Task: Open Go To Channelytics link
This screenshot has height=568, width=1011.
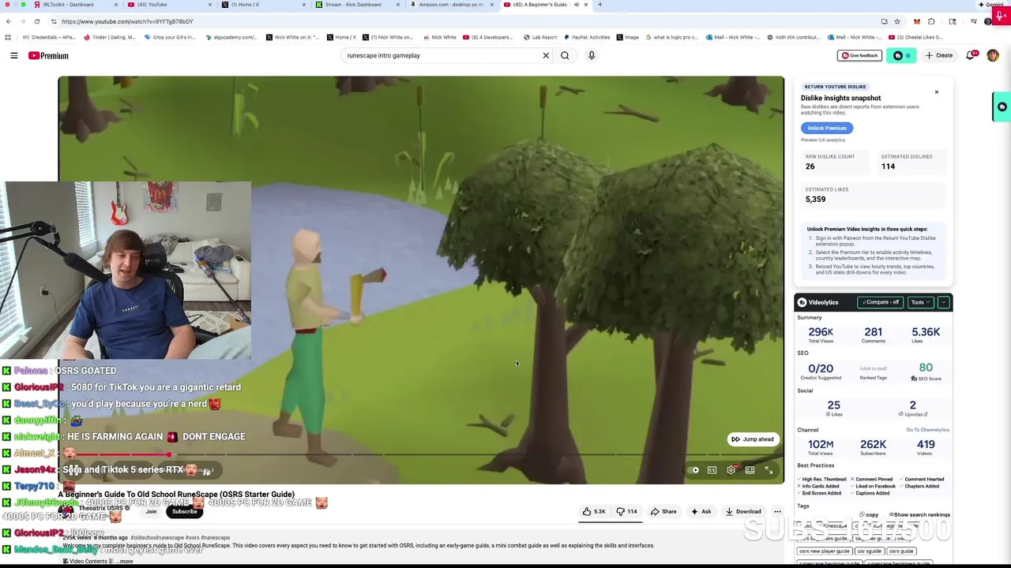Action: (x=927, y=430)
